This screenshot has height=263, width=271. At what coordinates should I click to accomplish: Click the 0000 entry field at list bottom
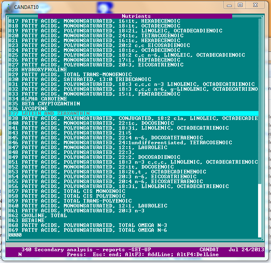pyautogui.click(x=15, y=235)
